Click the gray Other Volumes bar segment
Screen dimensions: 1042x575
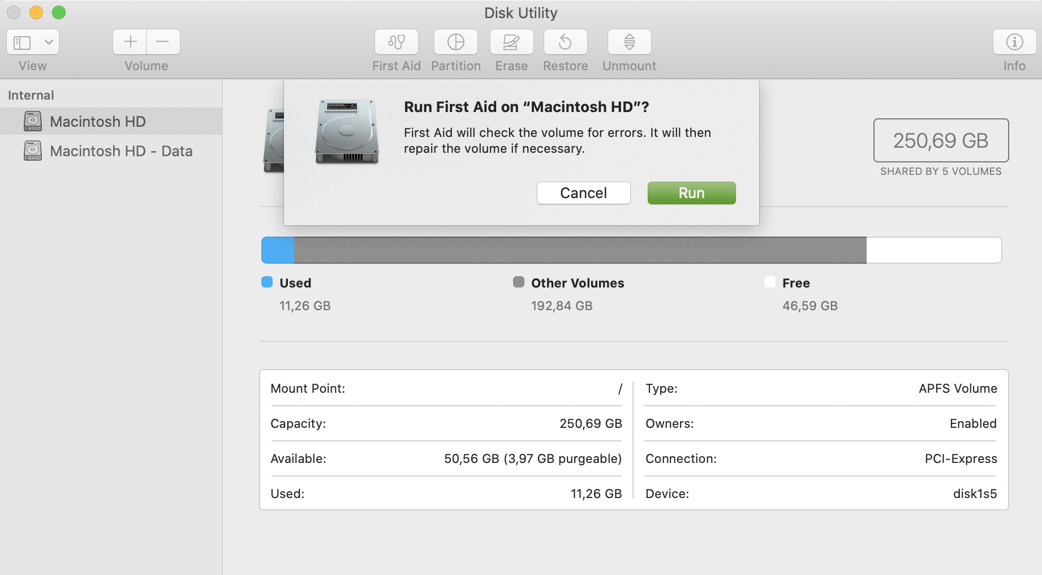click(x=580, y=250)
